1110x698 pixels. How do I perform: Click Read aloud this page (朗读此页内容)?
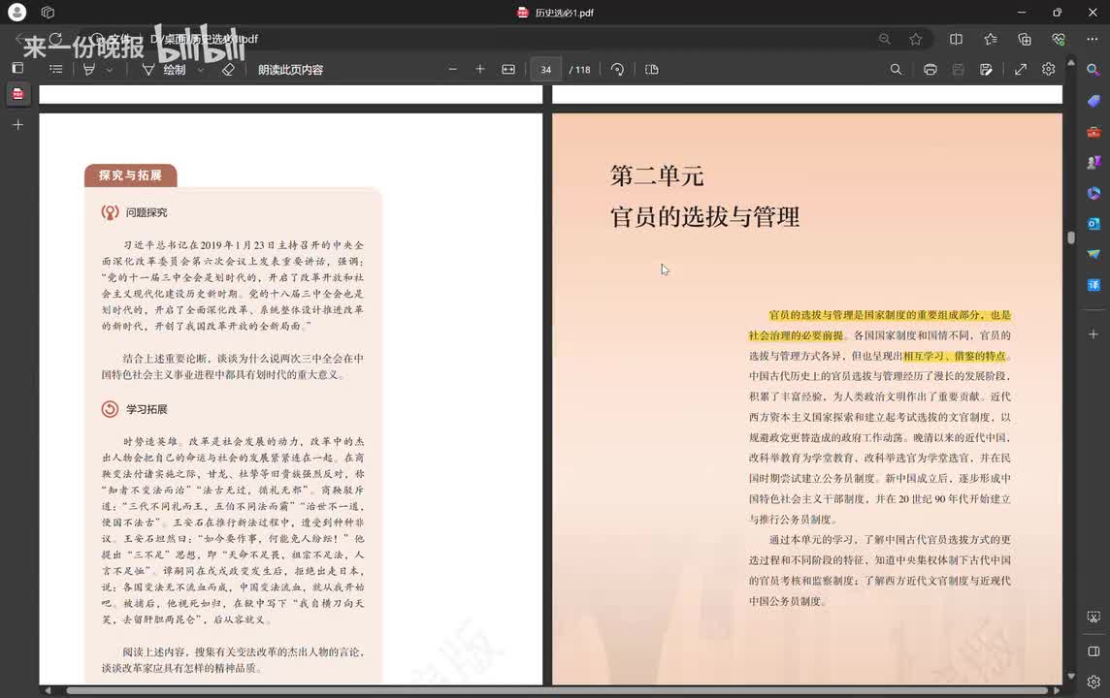290,69
